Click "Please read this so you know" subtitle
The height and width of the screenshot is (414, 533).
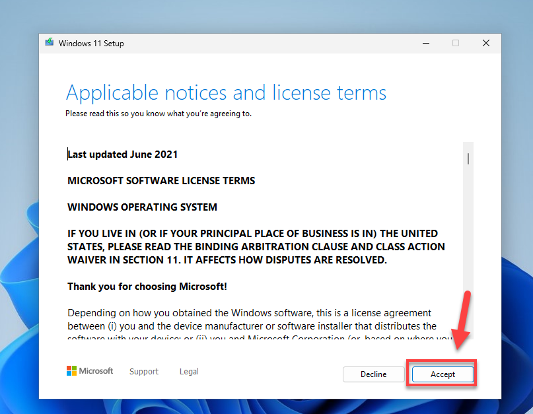click(159, 114)
